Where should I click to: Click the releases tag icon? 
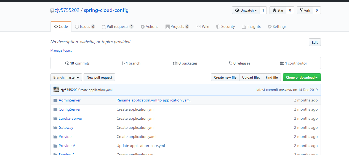coord(230,63)
